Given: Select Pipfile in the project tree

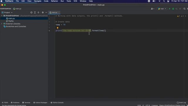Looking at the screenshot, I should (24, 21).
